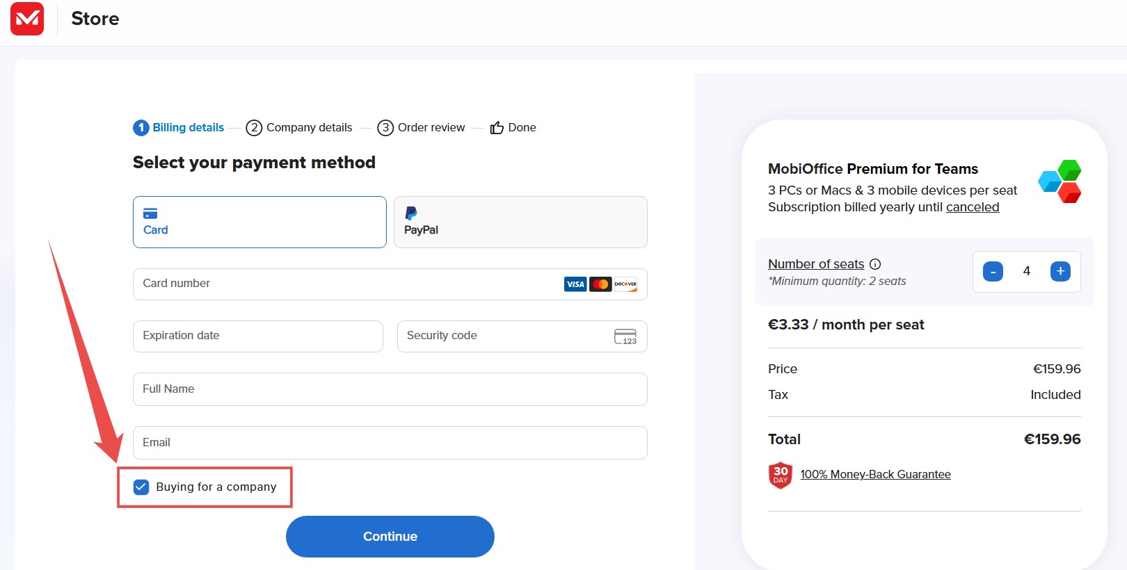Focus the Card number input field
Image resolution: width=1127 pixels, height=570 pixels.
point(390,284)
